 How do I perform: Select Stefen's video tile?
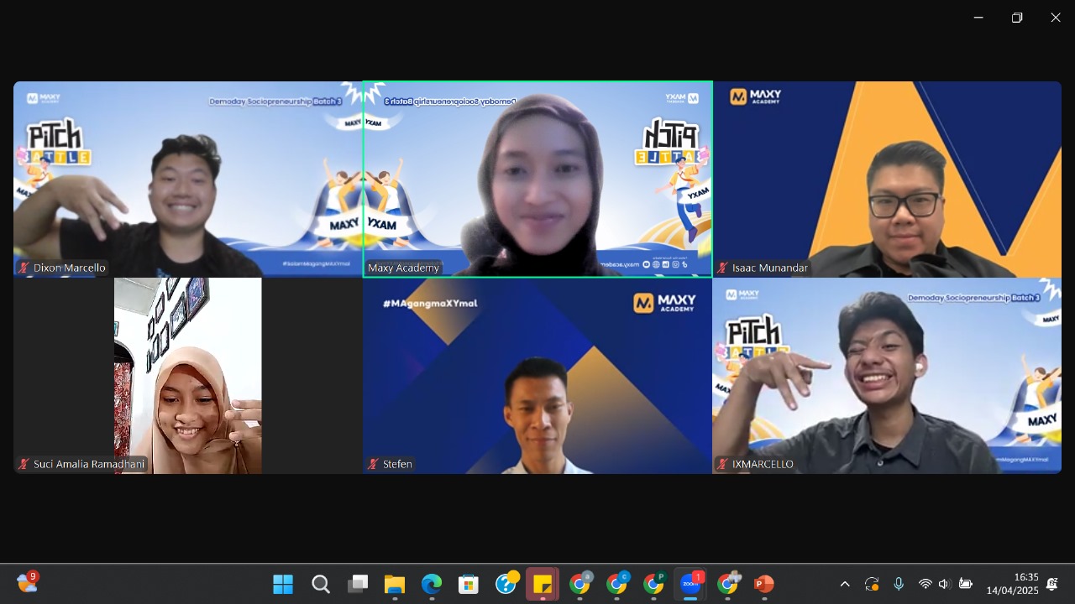coord(537,376)
